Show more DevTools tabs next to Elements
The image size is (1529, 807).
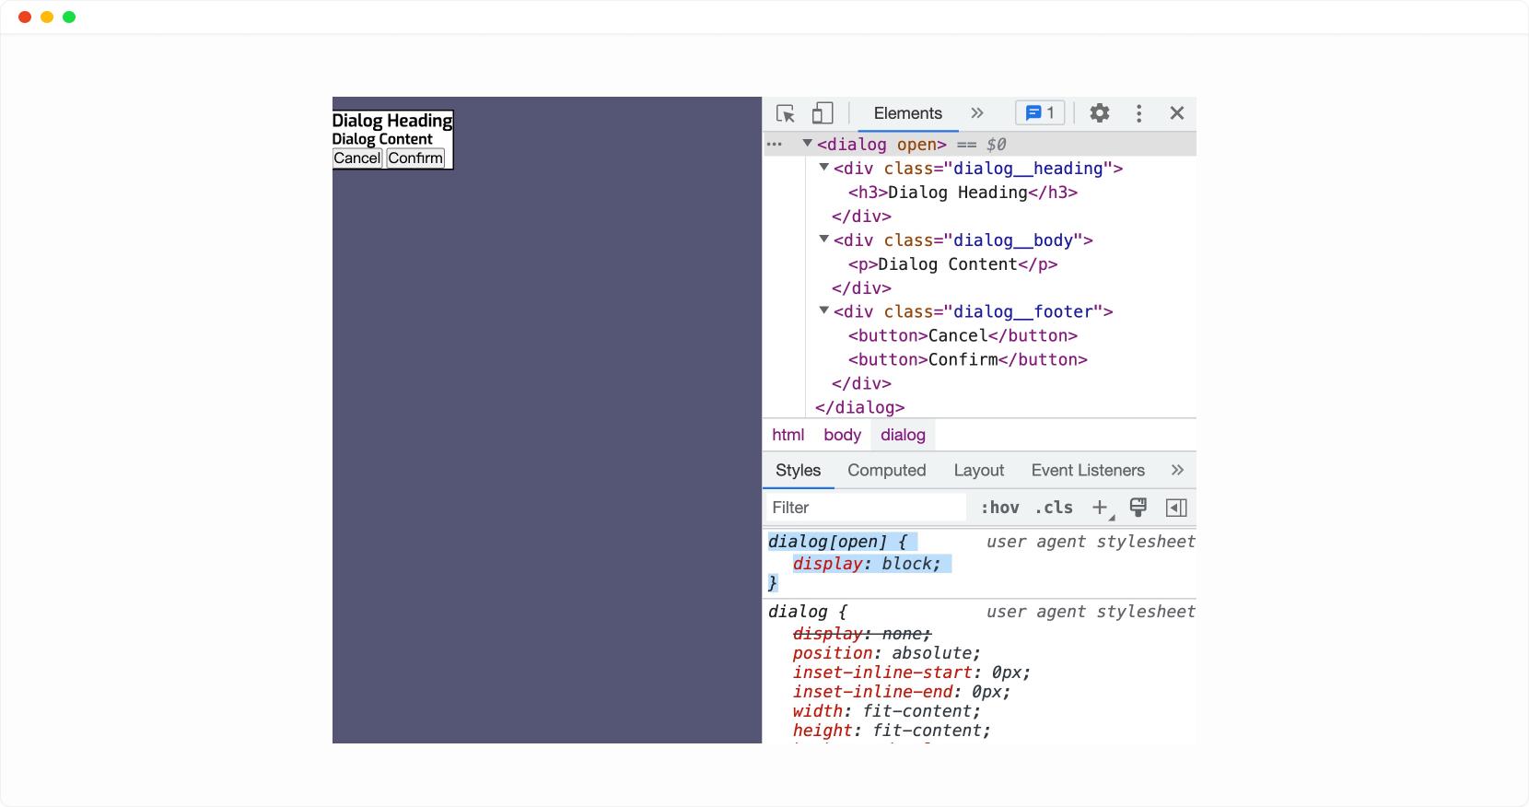coord(977,113)
